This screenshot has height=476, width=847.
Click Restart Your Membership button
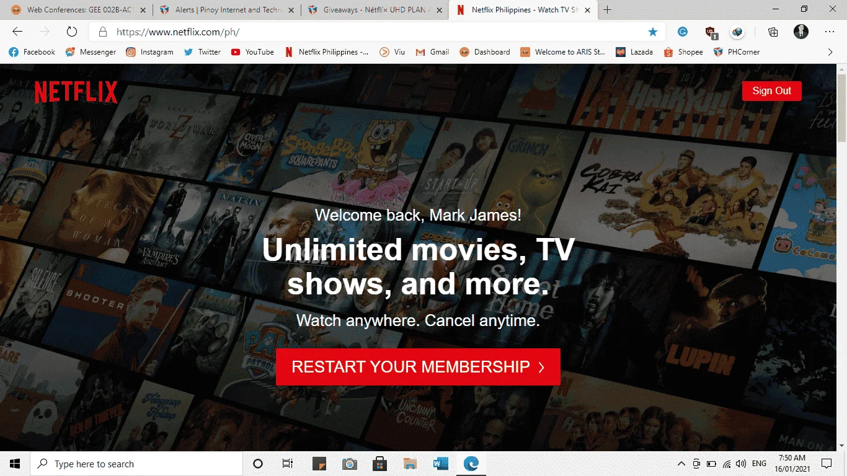coord(418,367)
